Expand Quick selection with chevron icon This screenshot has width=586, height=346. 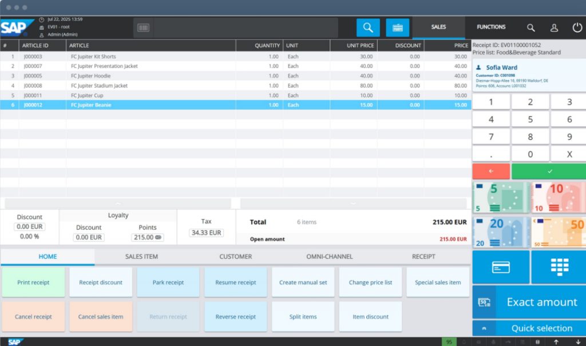484,328
